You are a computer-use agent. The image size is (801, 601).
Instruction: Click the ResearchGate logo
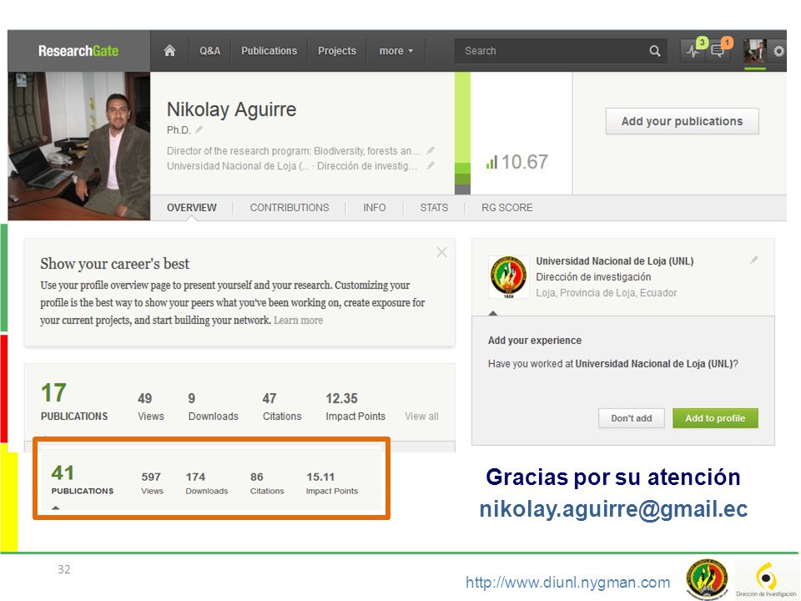[x=78, y=51]
